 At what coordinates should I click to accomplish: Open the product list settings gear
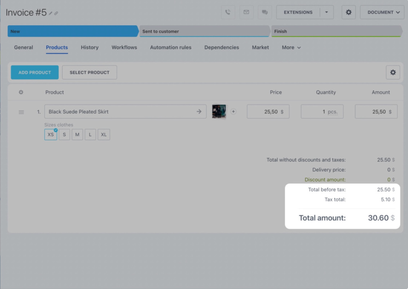(x=393, y=72)
